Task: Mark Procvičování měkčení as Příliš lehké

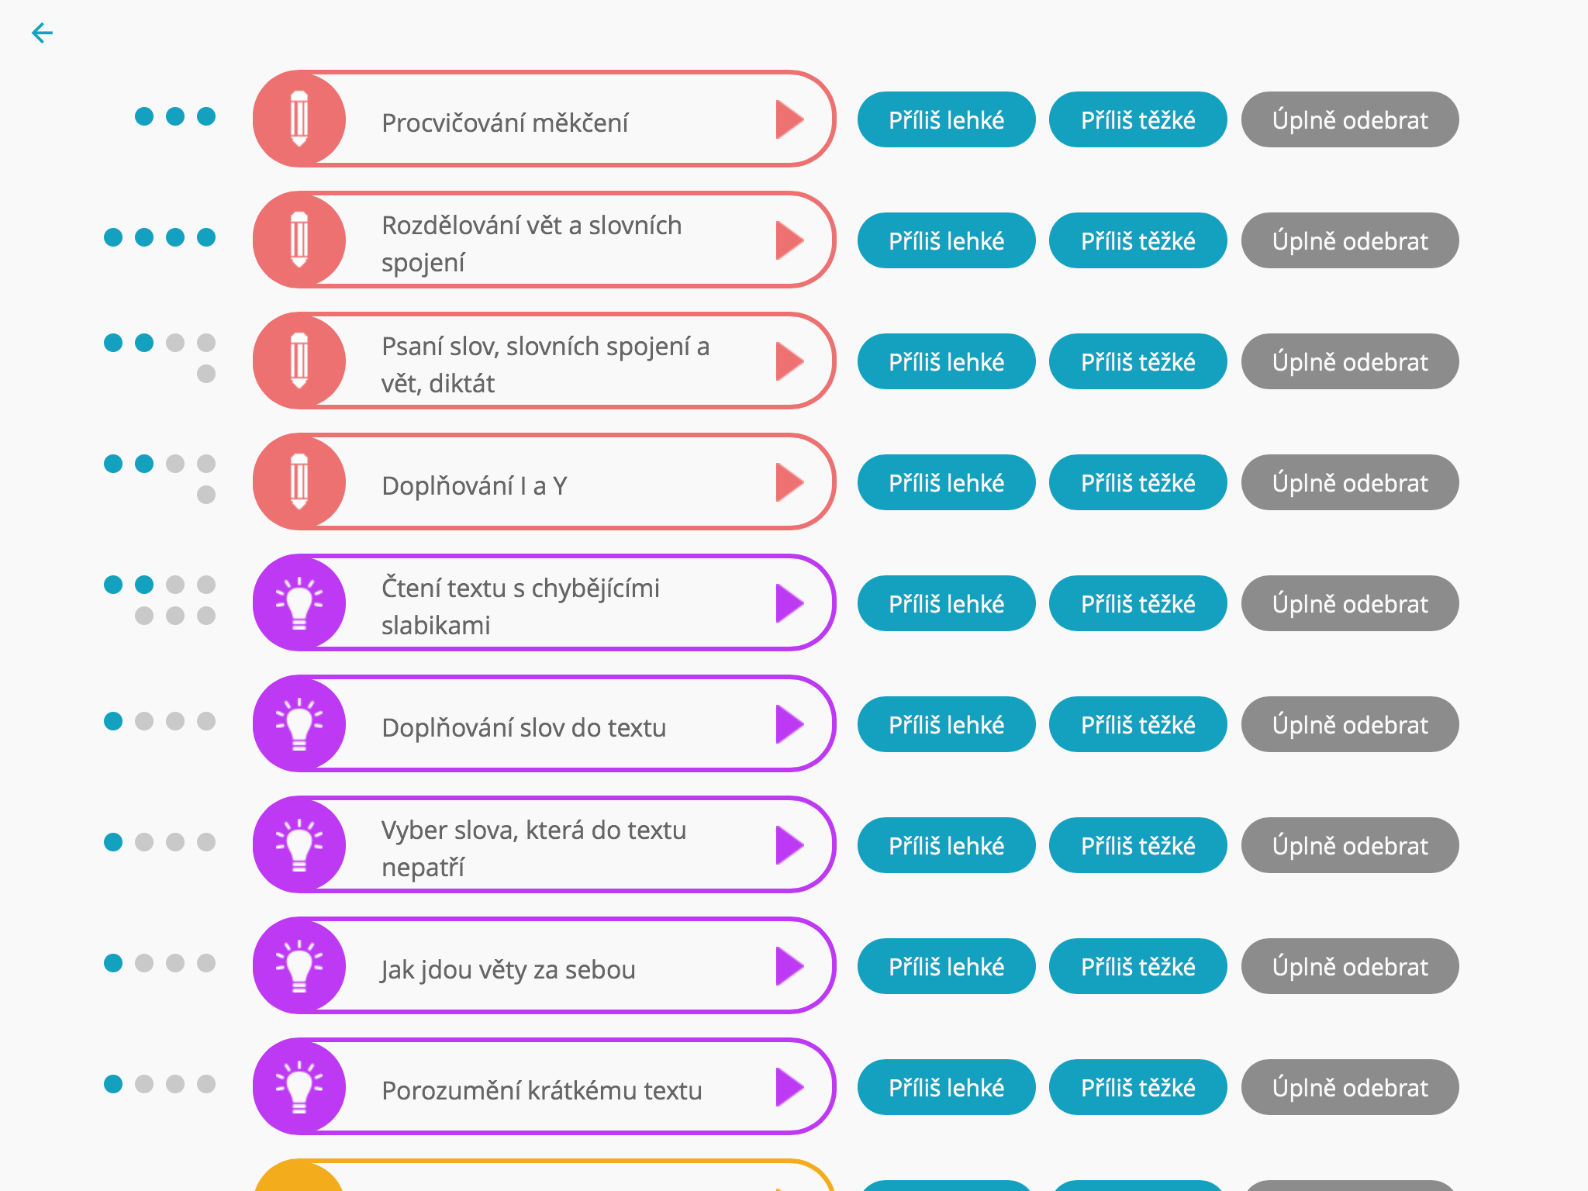Action: pyautogui.click(x=946, y=119)
